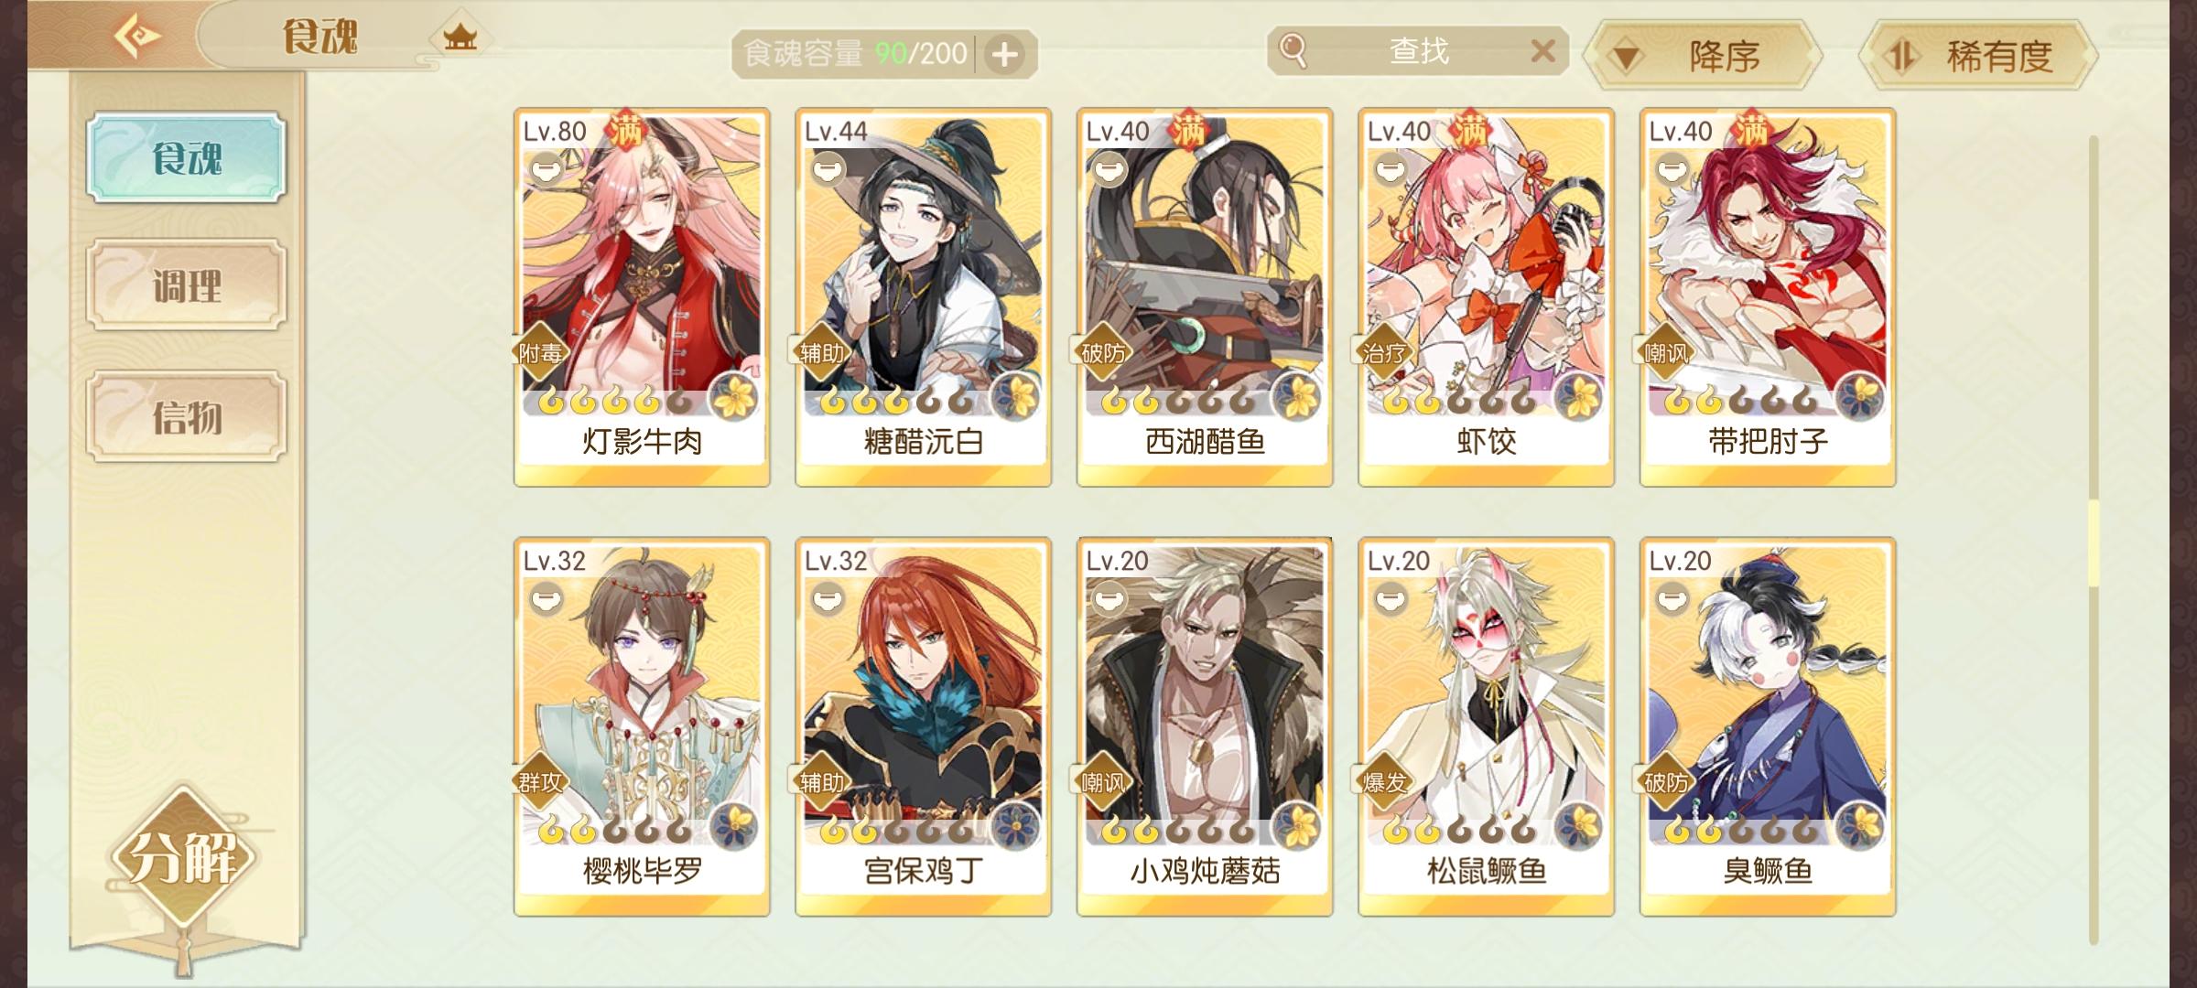Open the 臭鳜鱼 character card

tap(1768, 727)
